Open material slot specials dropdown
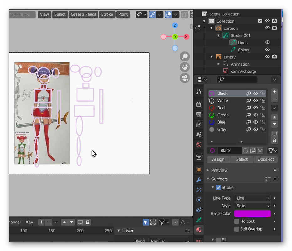The image size is (292, 251). [x=274, y=108]
